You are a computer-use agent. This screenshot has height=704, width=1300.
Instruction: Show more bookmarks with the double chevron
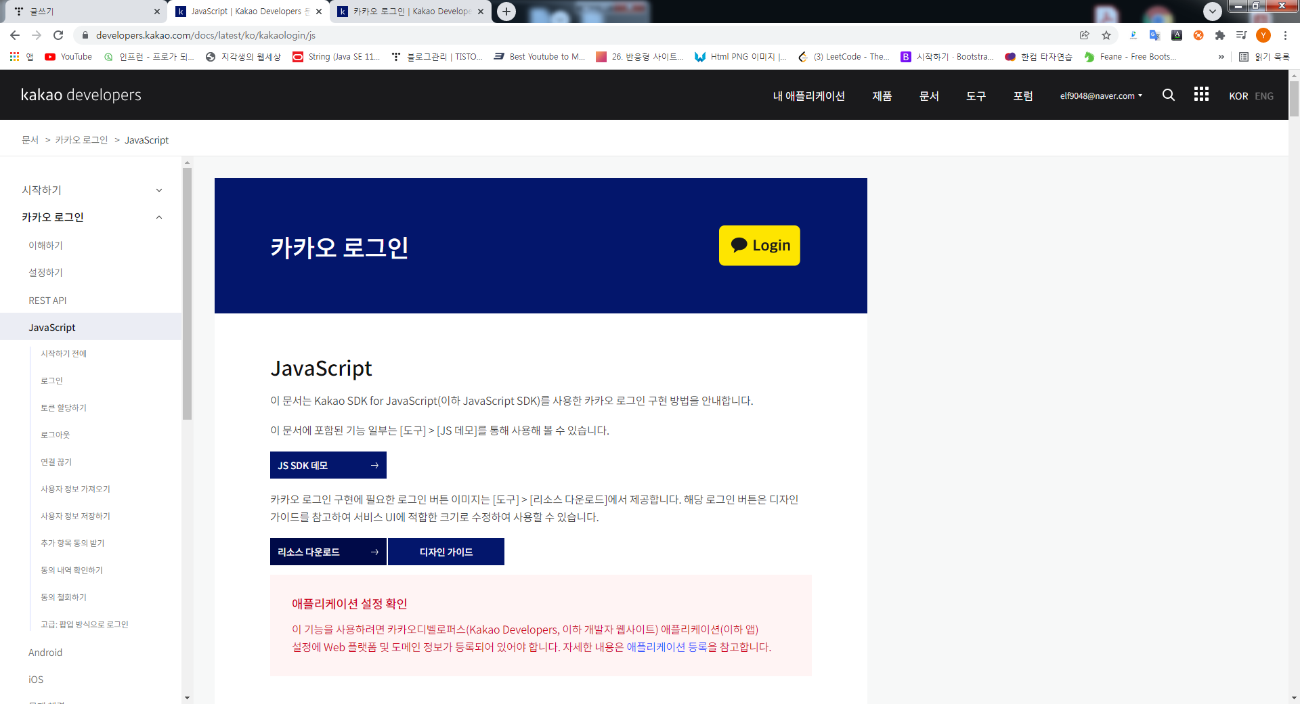pyautogui.click(x=1221, y=57)
